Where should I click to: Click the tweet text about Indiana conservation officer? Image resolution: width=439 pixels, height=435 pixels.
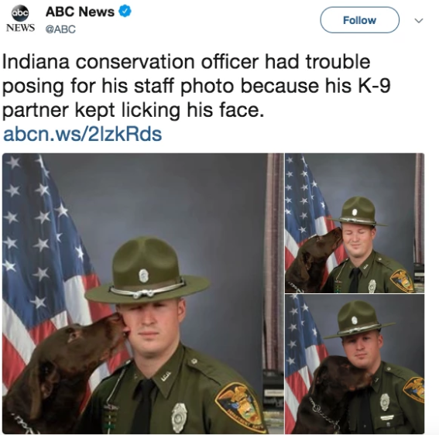pyautogui.click(x=196, y=85)
